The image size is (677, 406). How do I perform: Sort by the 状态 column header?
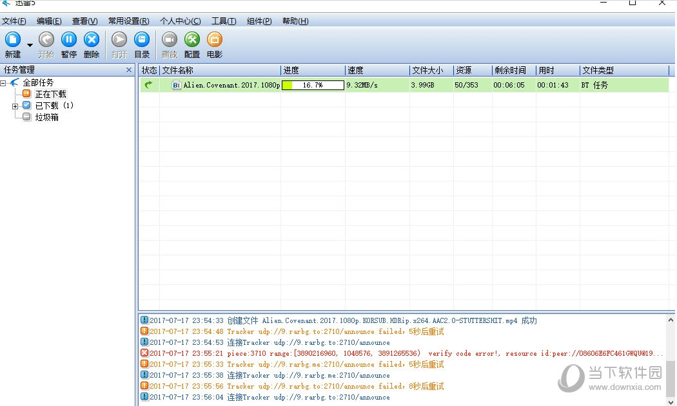click(149, 70)
